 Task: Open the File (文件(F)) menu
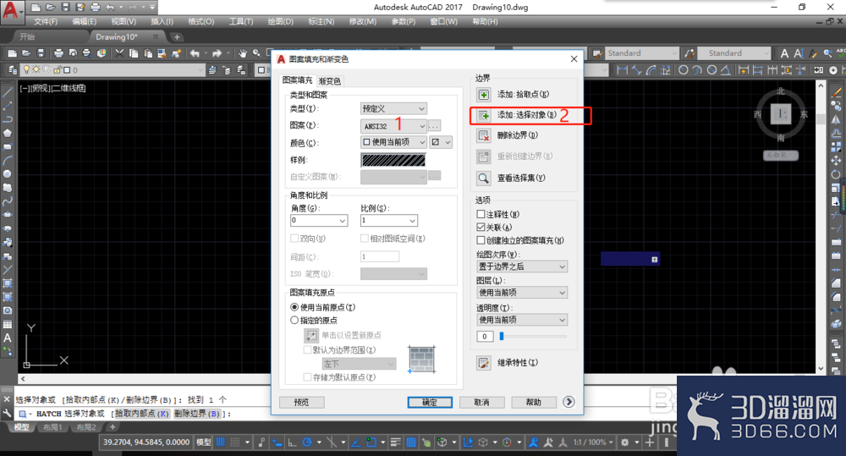click(x=46, y=22)
